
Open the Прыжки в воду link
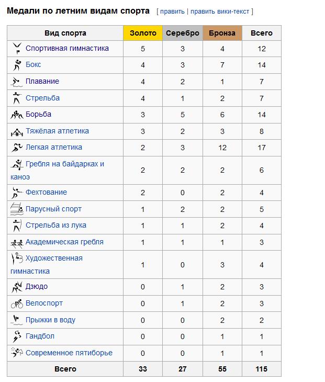50,320
